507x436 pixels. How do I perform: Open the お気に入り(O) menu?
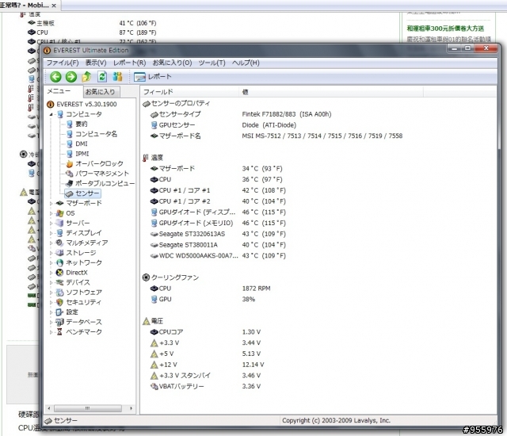pyautogui.click(x=172, y=63)
